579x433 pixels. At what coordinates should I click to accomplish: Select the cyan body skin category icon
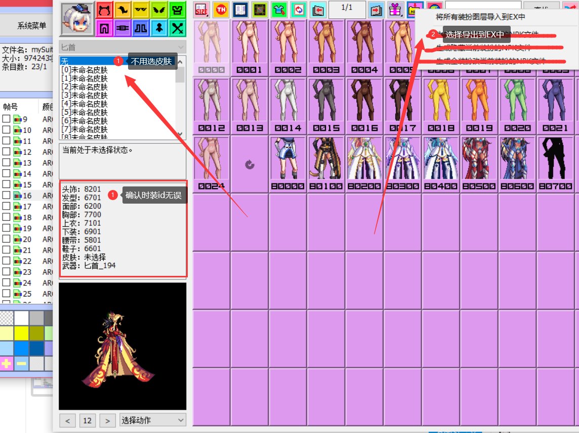(x=159, y=28)
